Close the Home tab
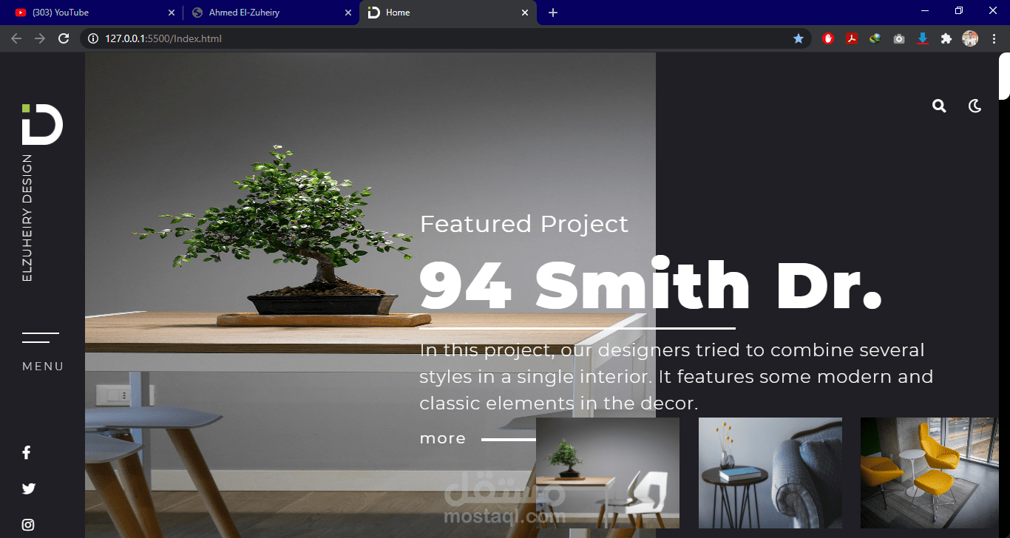 [x=525, y=13]
